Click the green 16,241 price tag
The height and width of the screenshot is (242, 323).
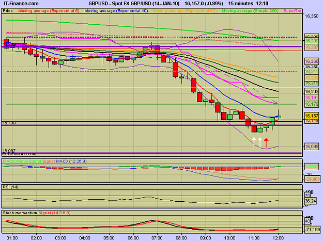pos(312,71)
